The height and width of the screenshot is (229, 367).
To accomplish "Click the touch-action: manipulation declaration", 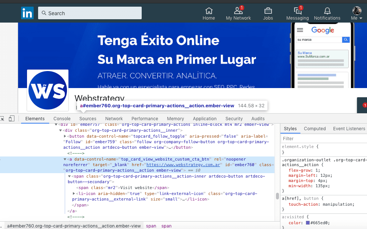I will (x=321, y=204).
